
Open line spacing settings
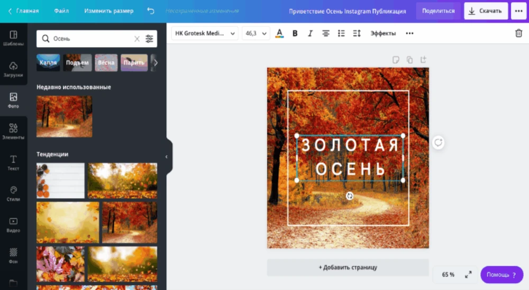(x=357, y=33)
